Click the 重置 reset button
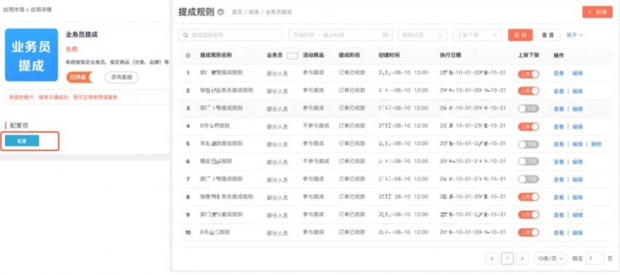The image size is (620, 275). pyautogui.click(x=548, y=35)
